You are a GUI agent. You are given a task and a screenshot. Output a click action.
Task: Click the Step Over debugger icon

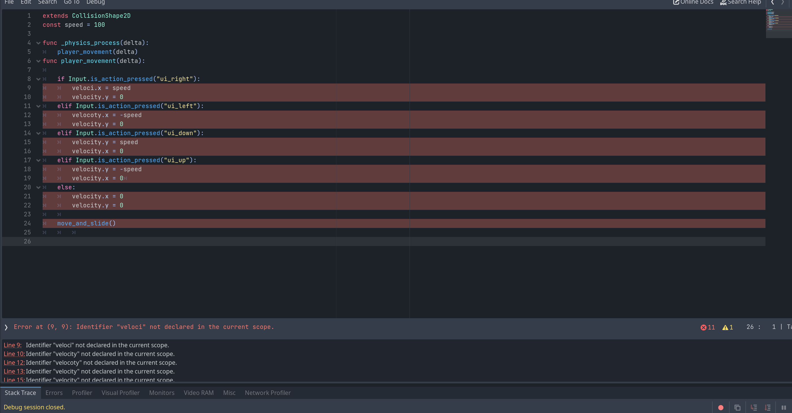[x=768, y=407]
